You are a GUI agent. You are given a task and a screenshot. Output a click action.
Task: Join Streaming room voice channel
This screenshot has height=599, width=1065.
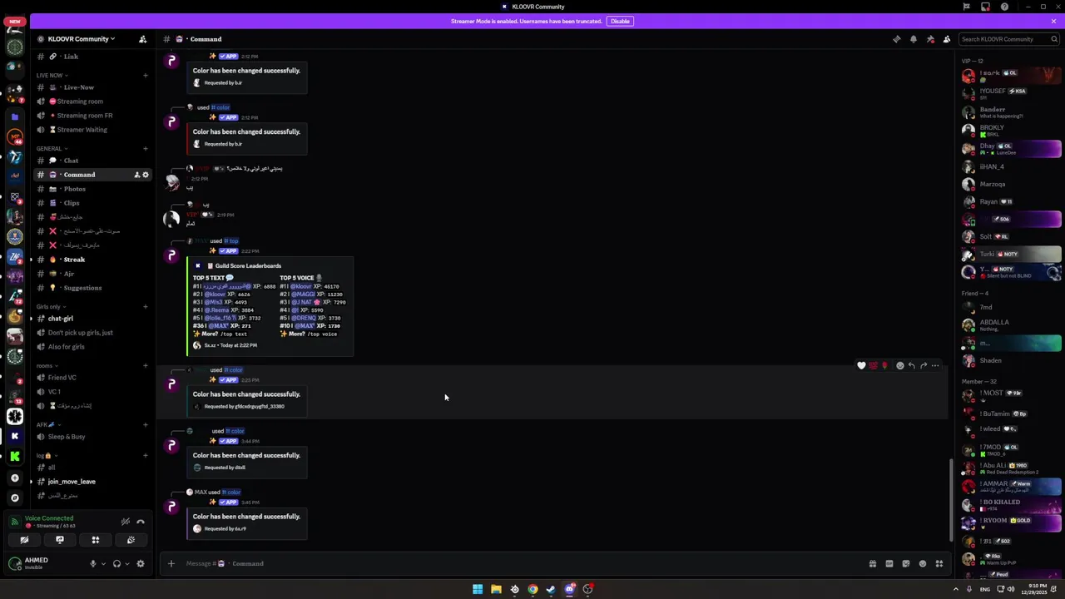[x=92, y=101]
